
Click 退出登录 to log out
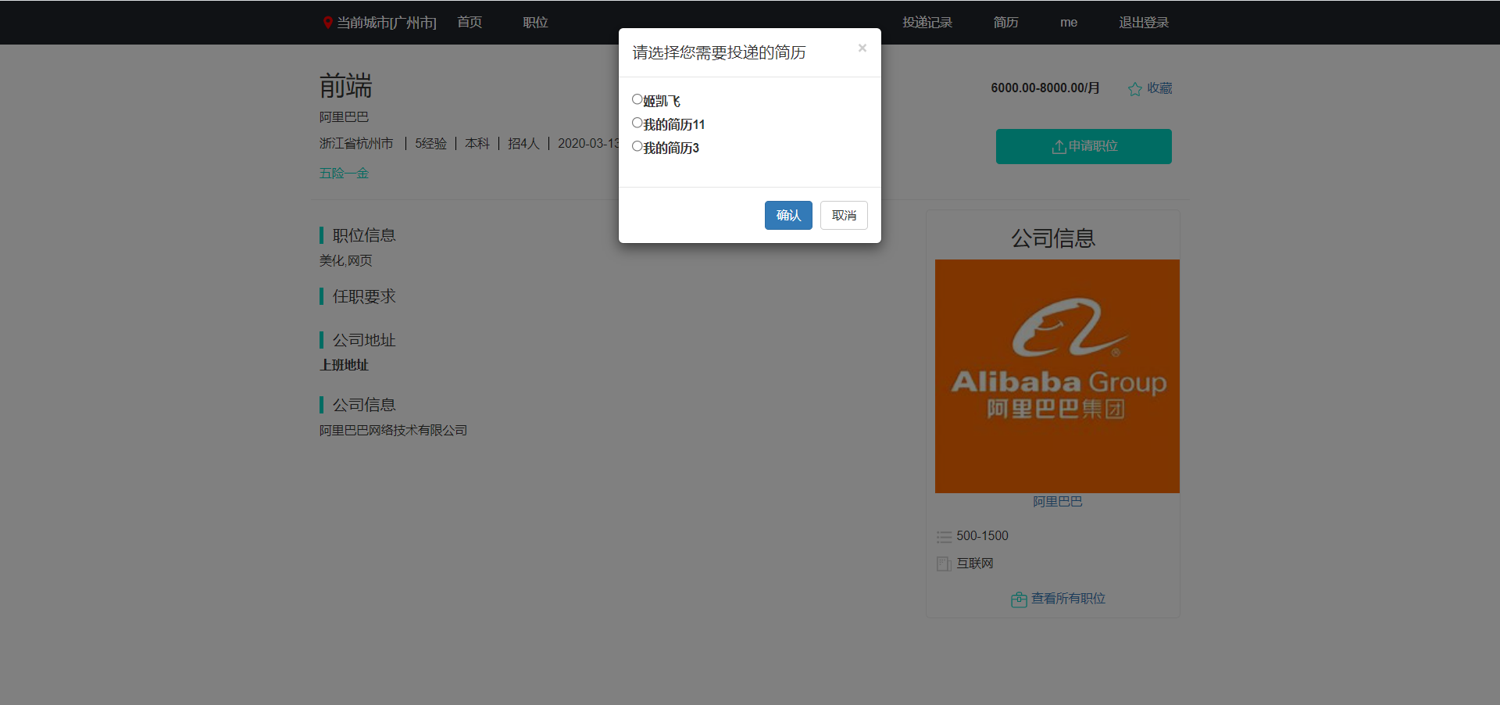pos(1144,23)
